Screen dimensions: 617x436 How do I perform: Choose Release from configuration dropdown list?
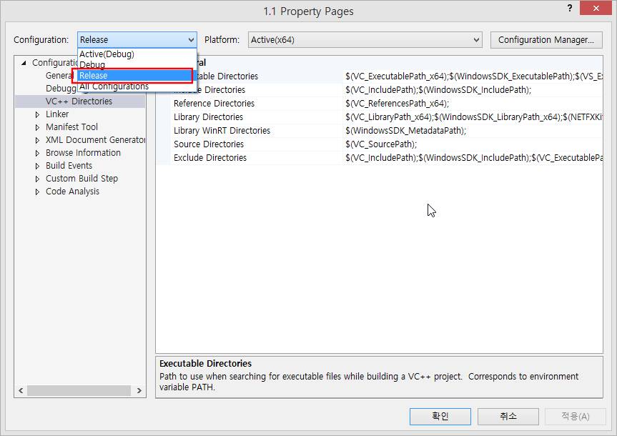(x=132, y=76)
